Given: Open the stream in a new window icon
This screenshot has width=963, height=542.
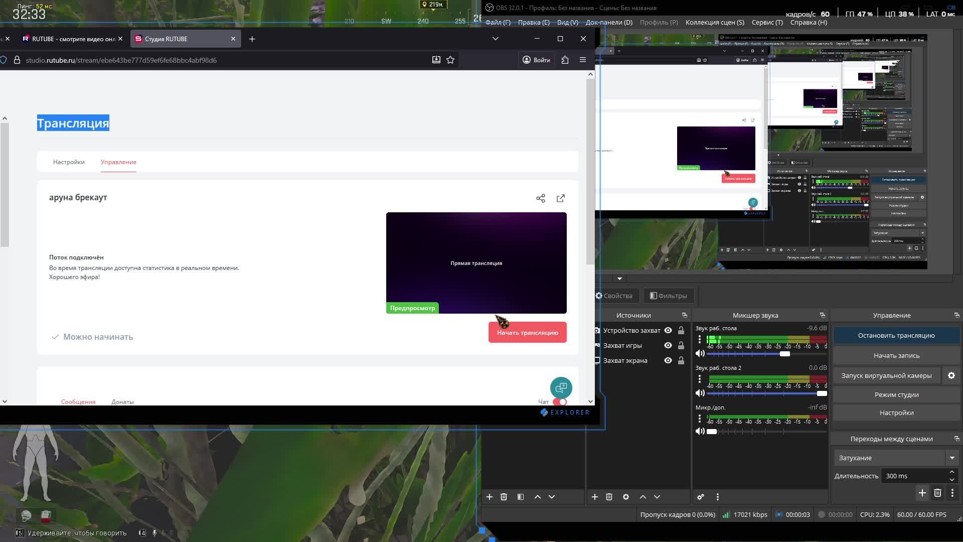Looking at the screenshot, I should (560, 199).
